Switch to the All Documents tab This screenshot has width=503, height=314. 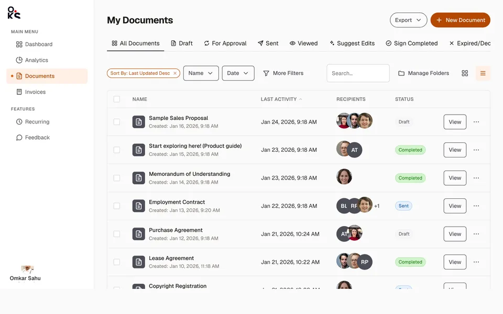135,43
